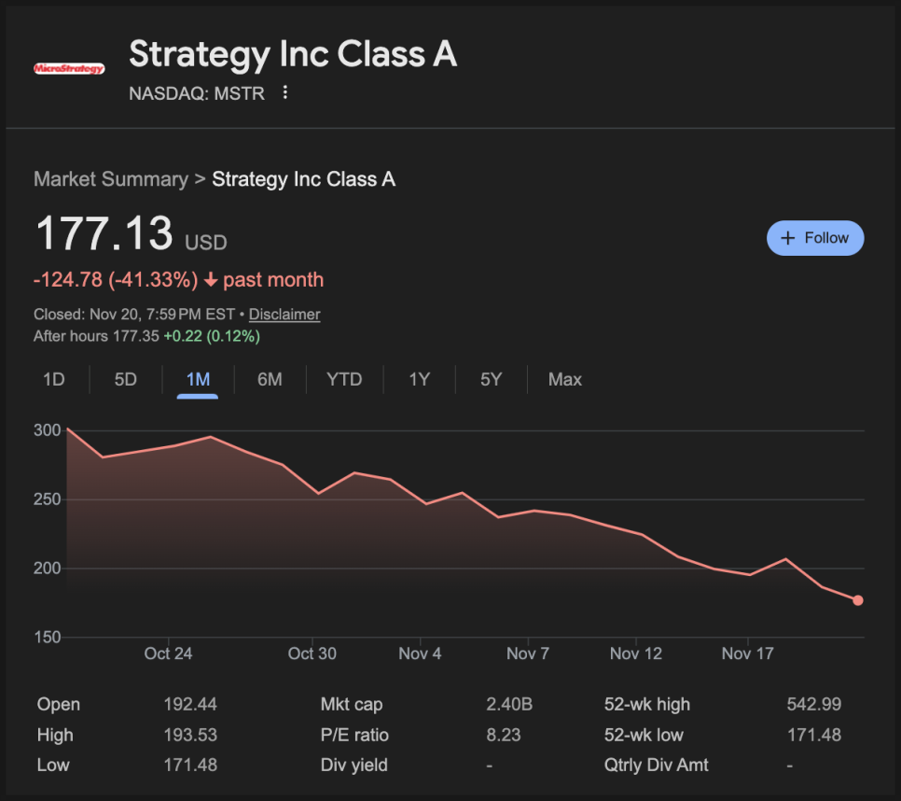
Task: Show the Max range chart
Action: 565,379
